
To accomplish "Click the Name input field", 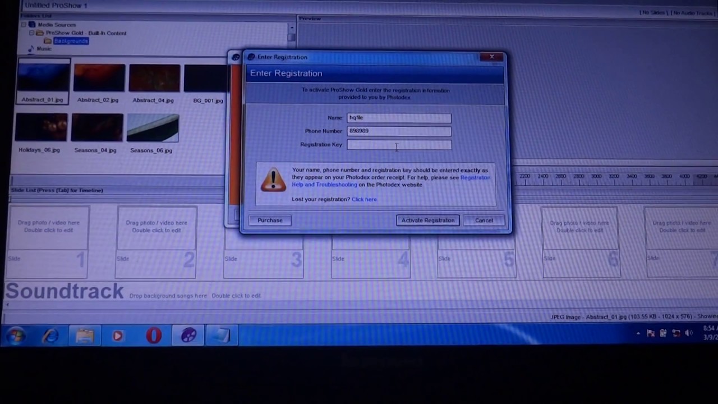I will pos(399,118).
